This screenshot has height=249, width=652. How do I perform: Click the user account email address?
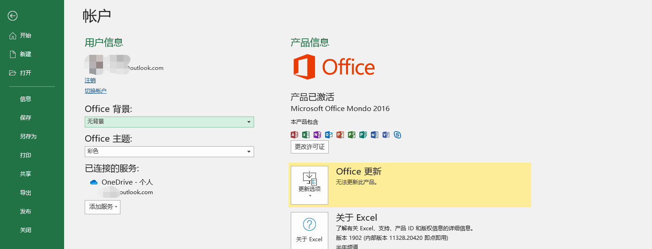(136, 68)
